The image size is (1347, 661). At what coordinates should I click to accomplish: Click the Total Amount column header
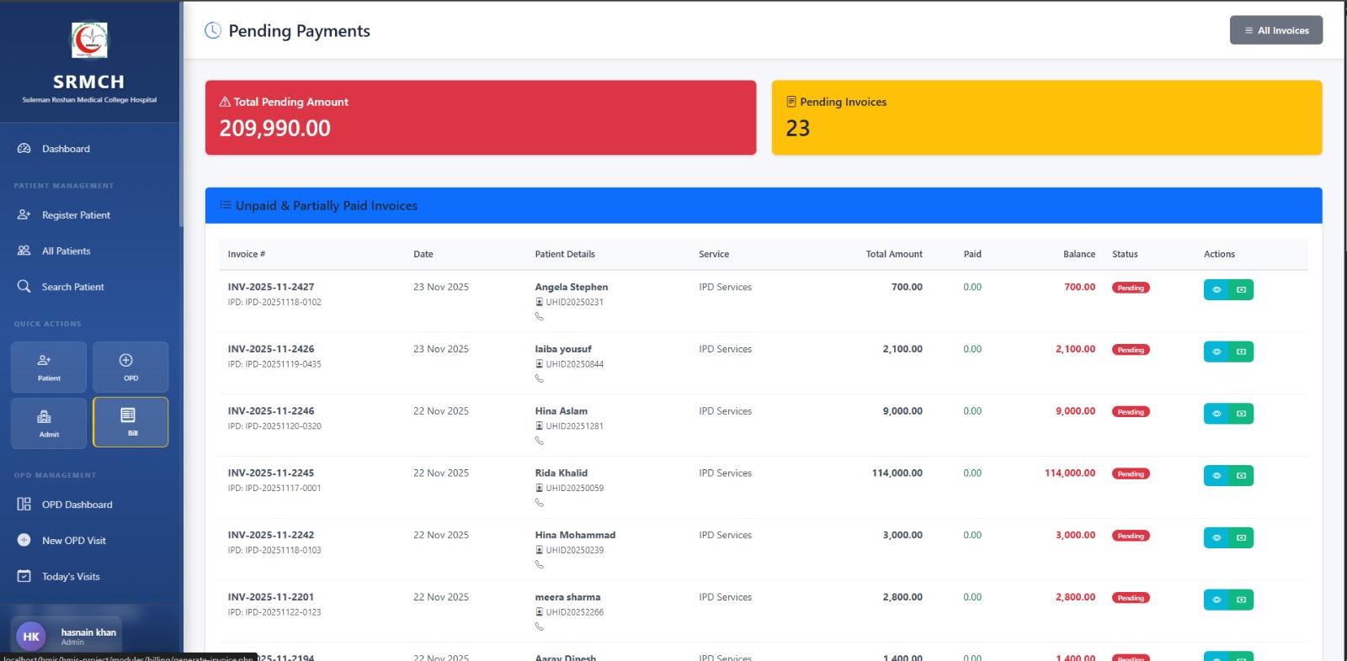[894, 254]
